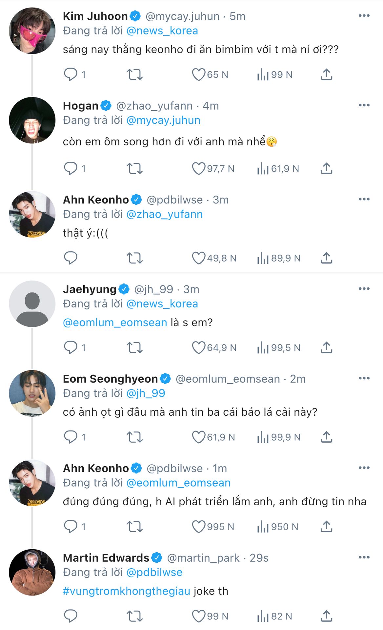Screen dimensions: 383x630
Task: View analytics on Hogan's tweet
Action: point(263,168)
